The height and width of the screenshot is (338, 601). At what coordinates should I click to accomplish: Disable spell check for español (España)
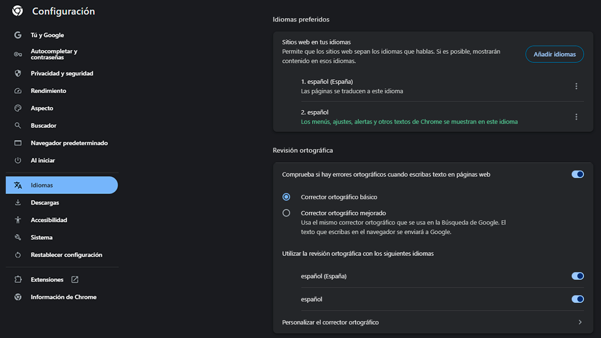(x=577, y=276)
